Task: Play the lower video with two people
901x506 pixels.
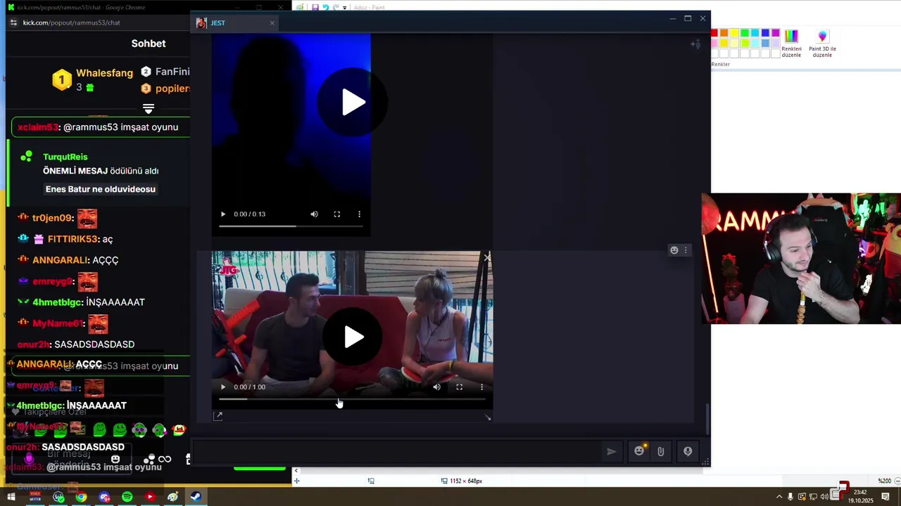Action: pos(353,337)
